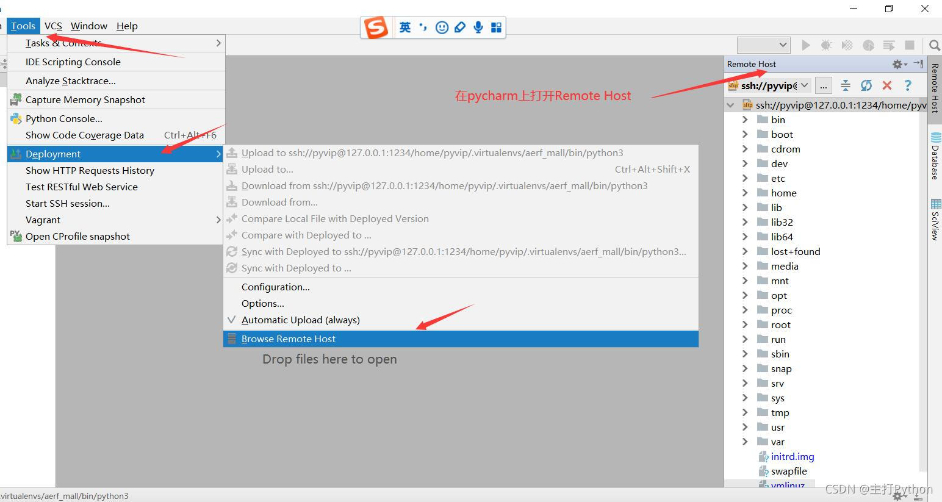
Task: Click the Stop square icon
Action: coord(909,45)
